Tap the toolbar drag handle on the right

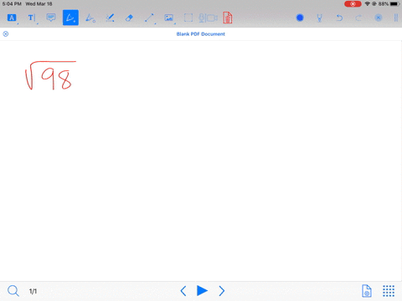(396, 18)
